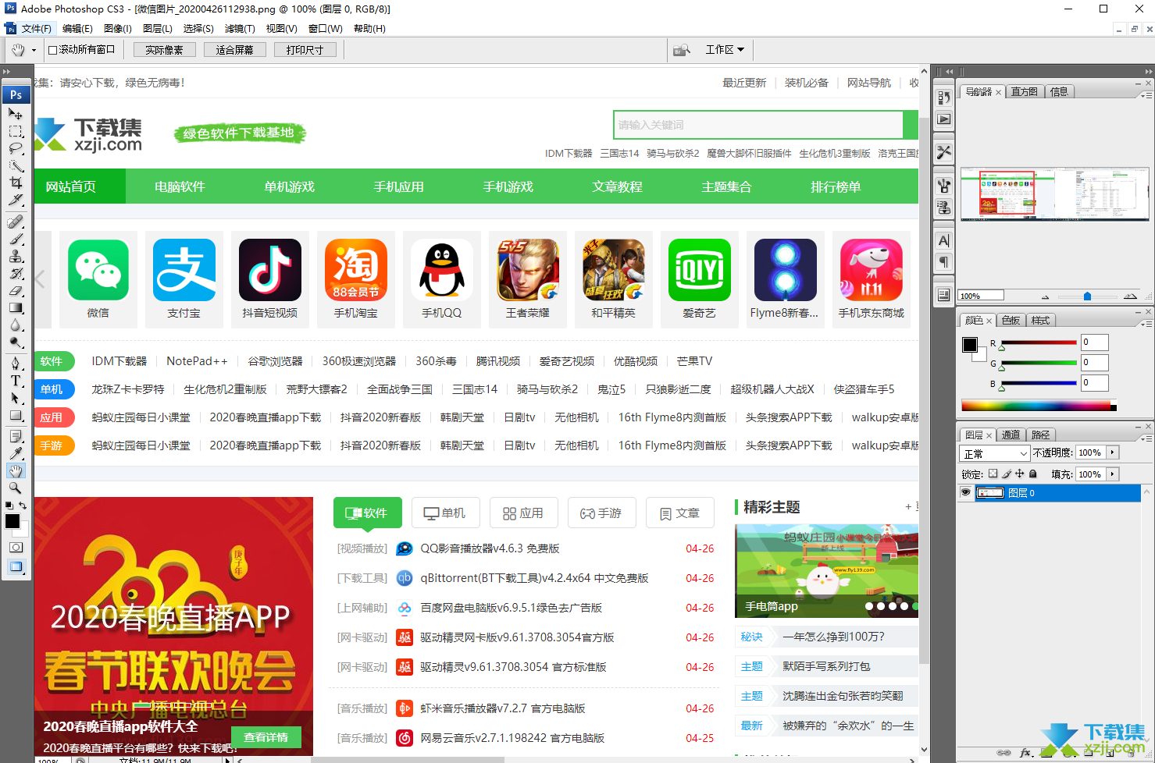Toggle lock position icon
The image size is (1155, 763).
pos(1020,474)
